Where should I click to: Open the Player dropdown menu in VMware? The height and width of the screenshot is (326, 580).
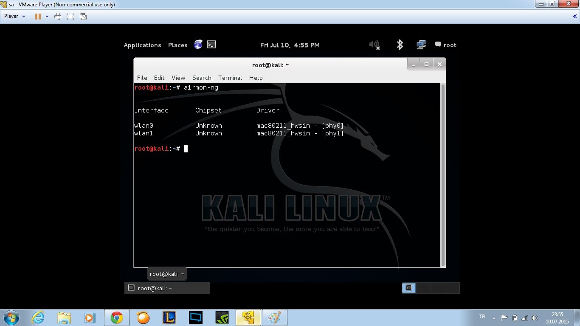14,16
